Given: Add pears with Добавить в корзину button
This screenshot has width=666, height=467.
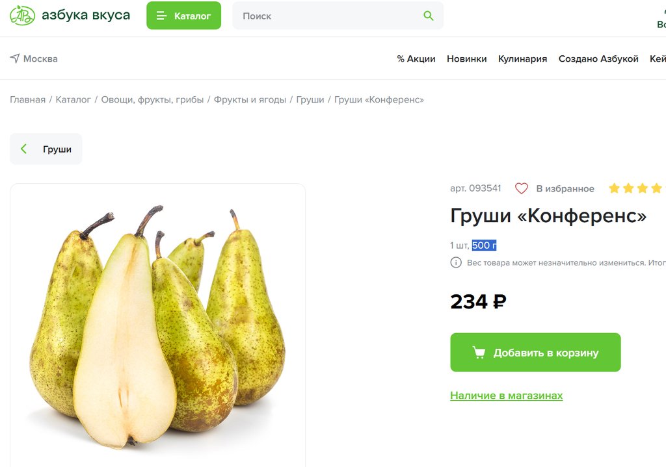Looking at the screenshot, I should coord(535,353).
